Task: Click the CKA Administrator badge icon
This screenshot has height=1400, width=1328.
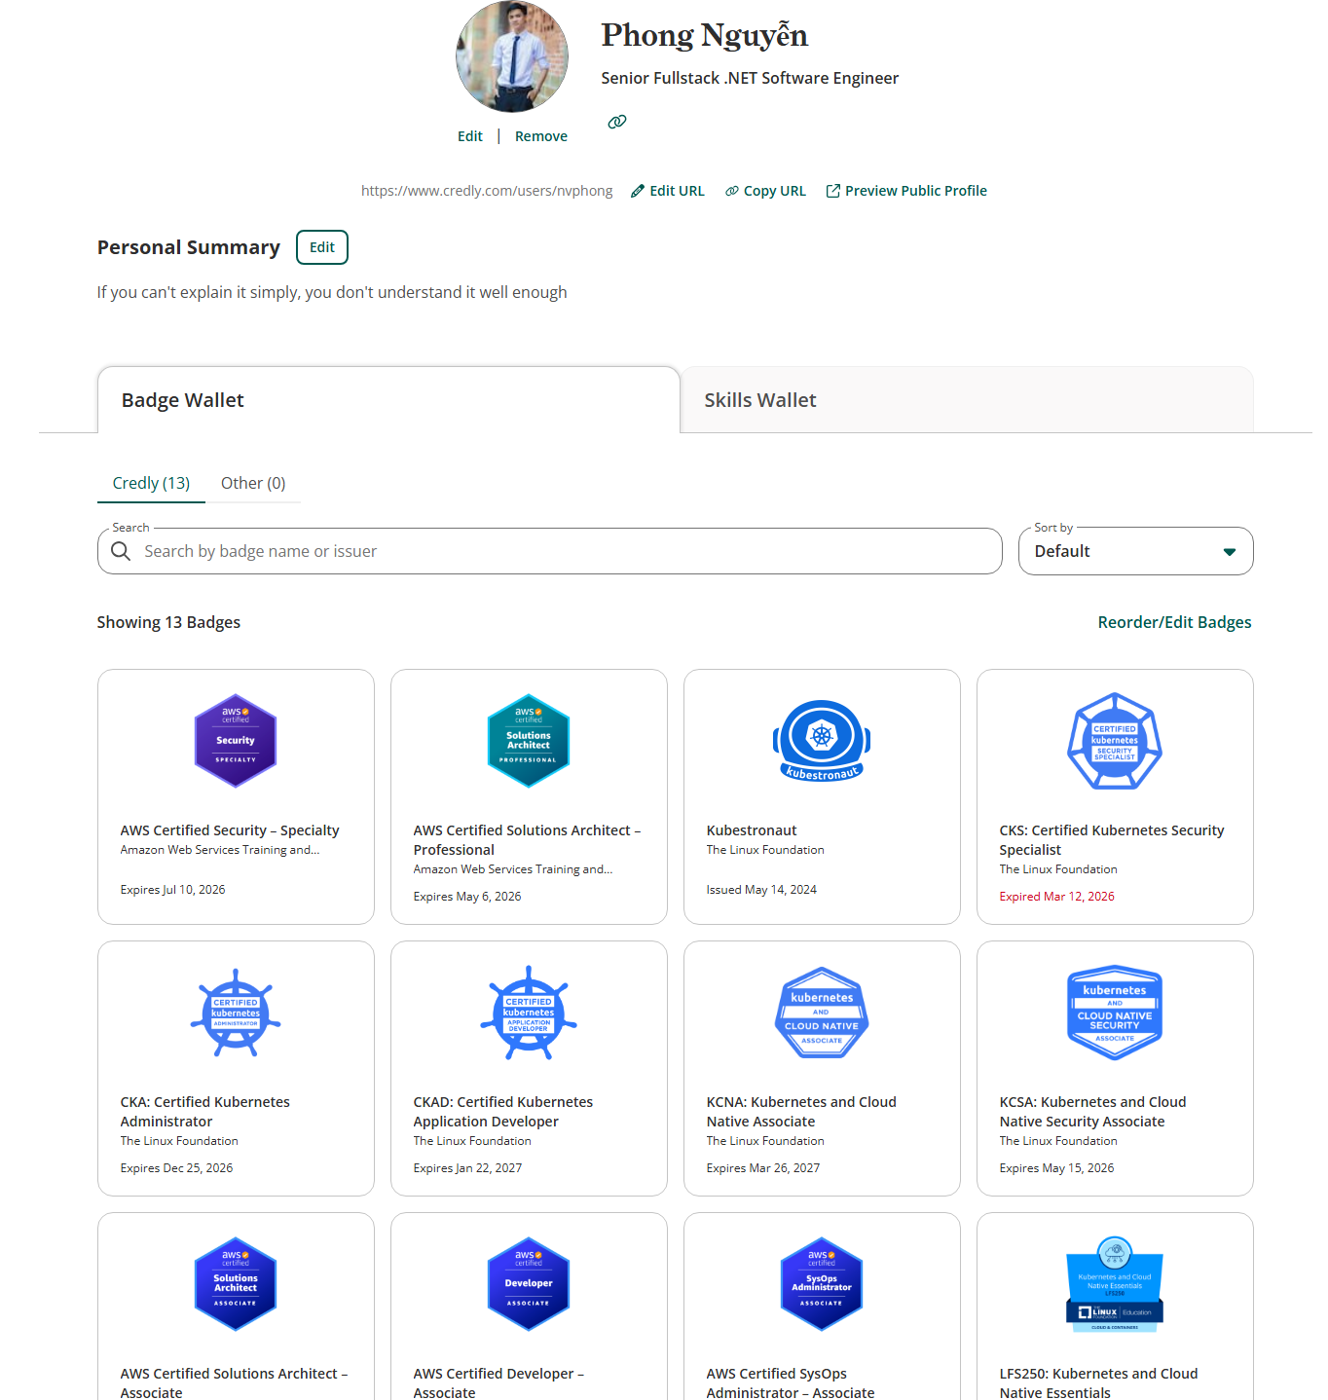Action: coord(236,1013)
